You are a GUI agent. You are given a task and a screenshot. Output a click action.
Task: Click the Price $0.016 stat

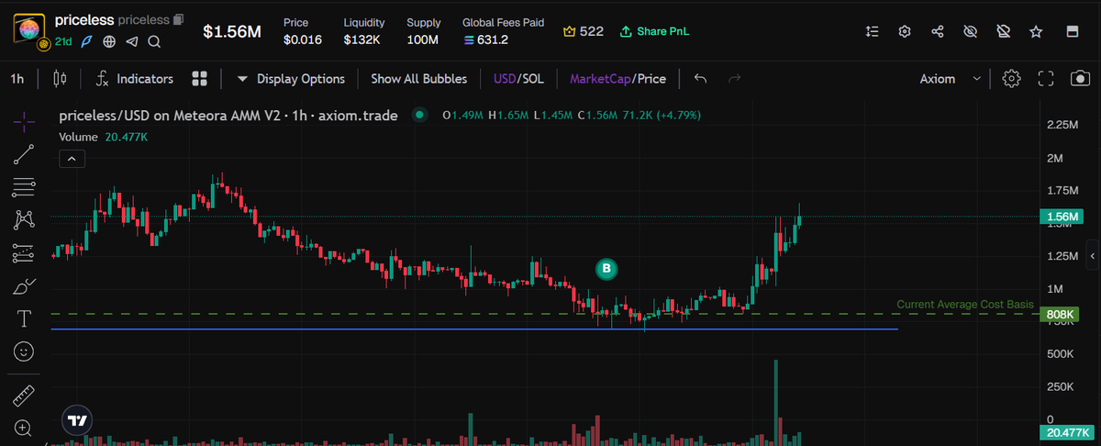pyautogui.click(x=303, y=31)
